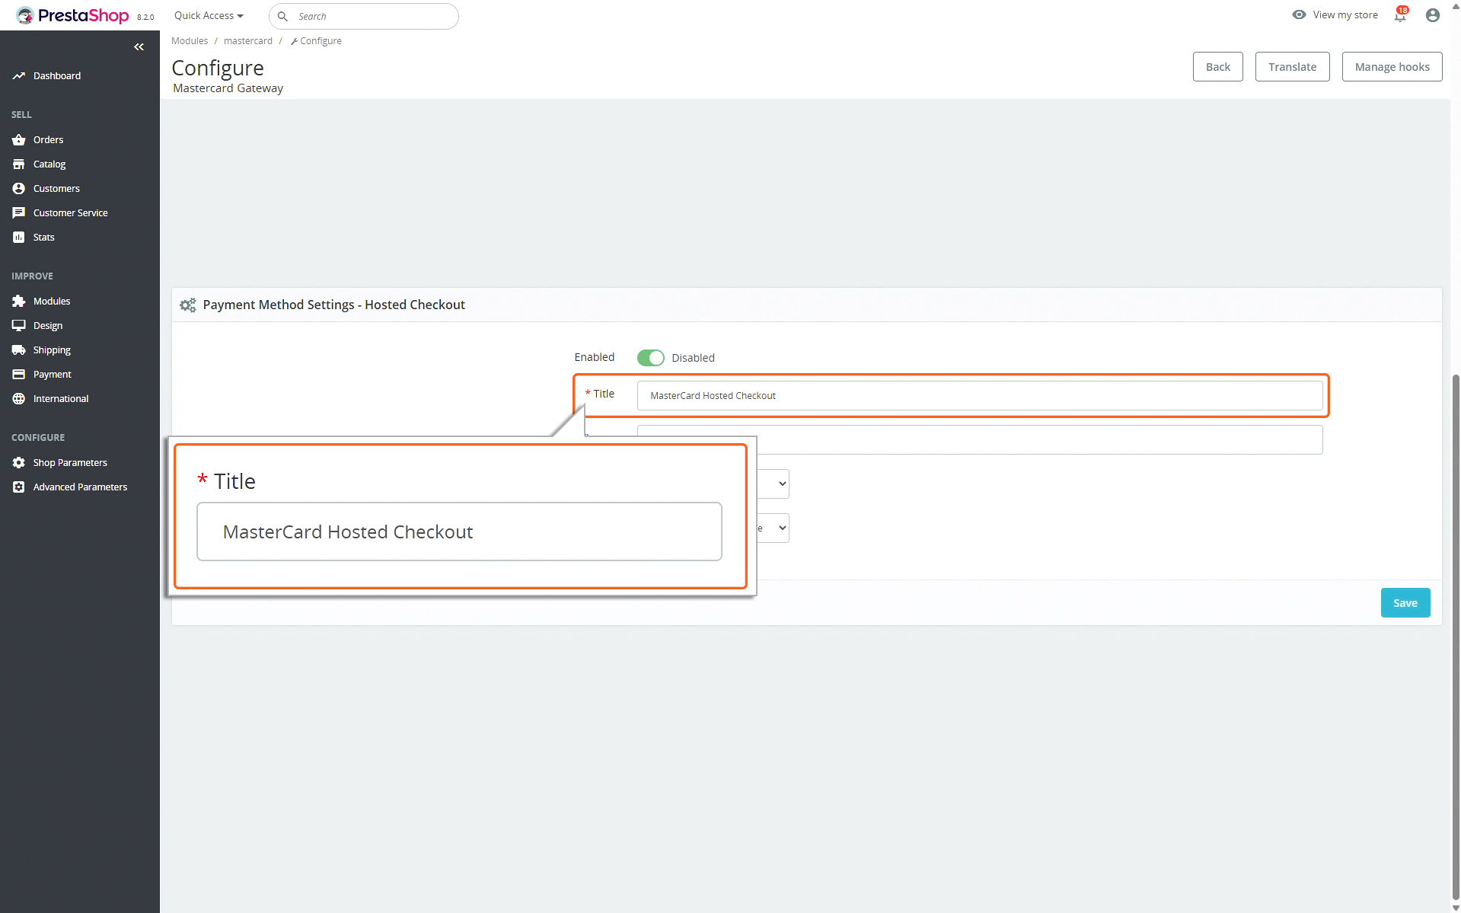Open Dashboard in the sidebar
The width and height of the screenshot is (1461, 913).
point(57,76)
